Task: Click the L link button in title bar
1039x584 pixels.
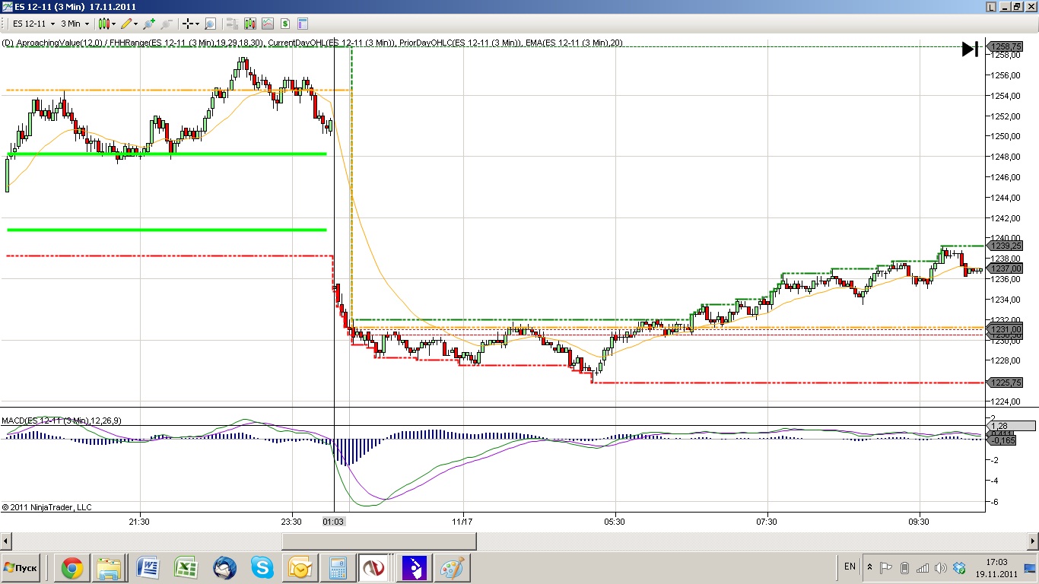Action: pyautogui.click(x=991, y=7)
